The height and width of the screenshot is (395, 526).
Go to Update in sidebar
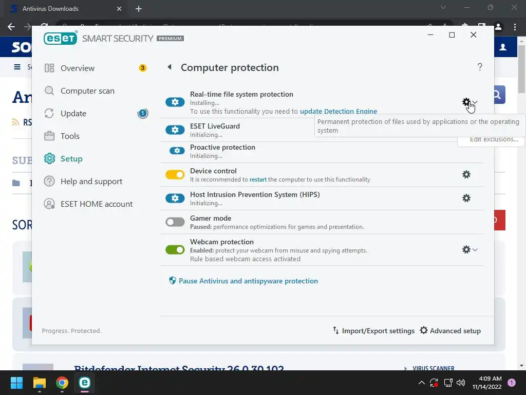[x=73, y=114]
